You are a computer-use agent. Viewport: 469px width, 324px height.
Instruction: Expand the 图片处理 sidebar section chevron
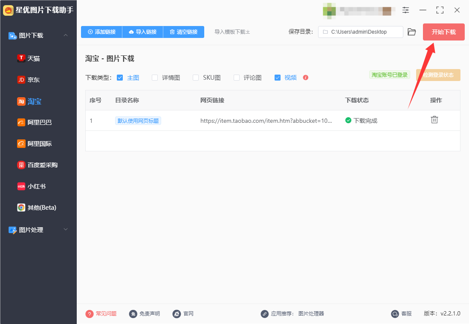pos(66,229)
